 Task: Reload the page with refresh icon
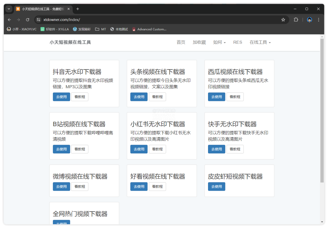point(28,20)
